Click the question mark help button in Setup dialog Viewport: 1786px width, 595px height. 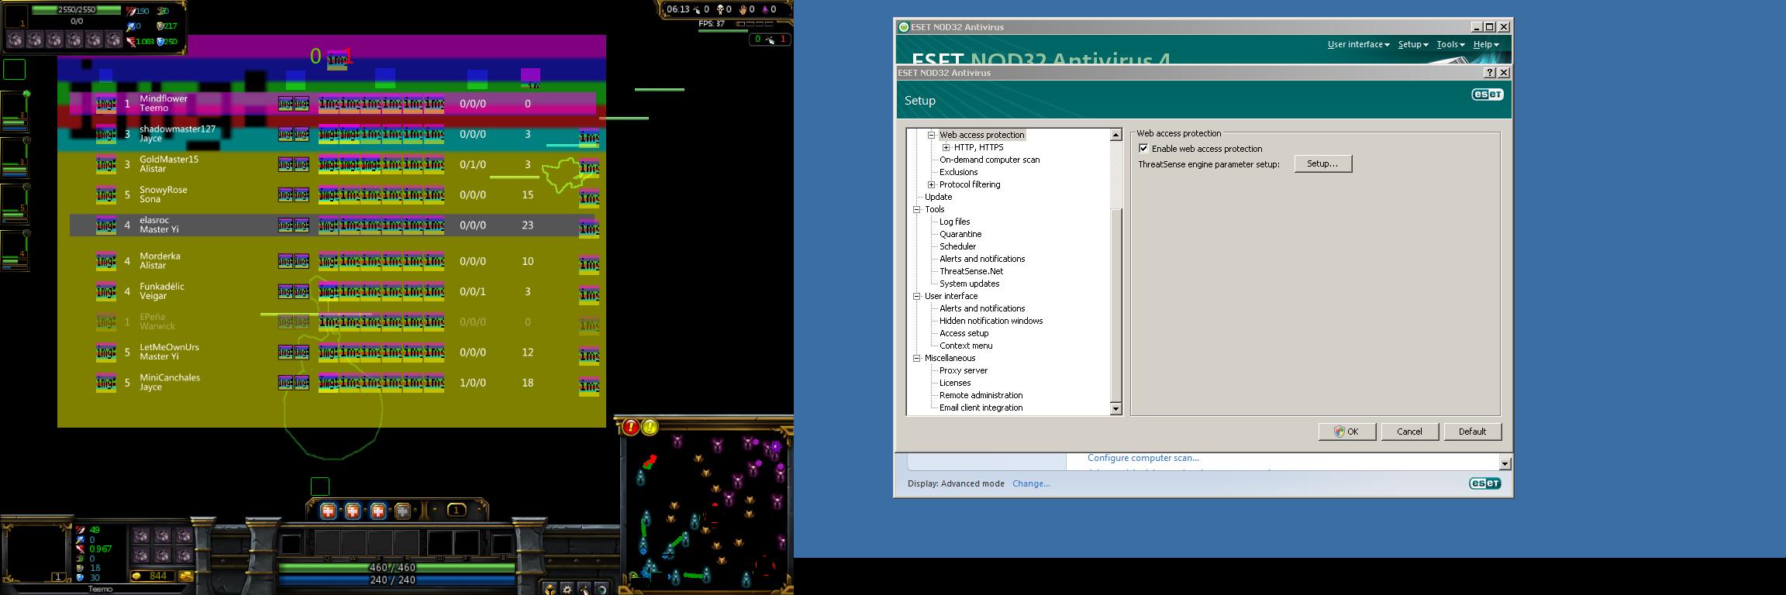(1489, 72)
